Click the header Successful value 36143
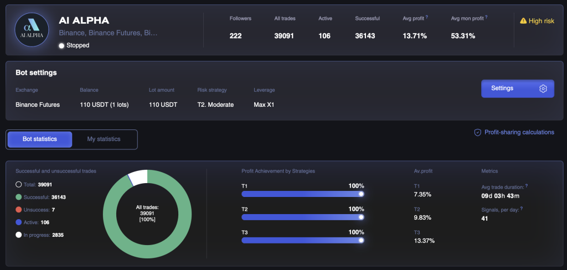 (x=365, y=36)
